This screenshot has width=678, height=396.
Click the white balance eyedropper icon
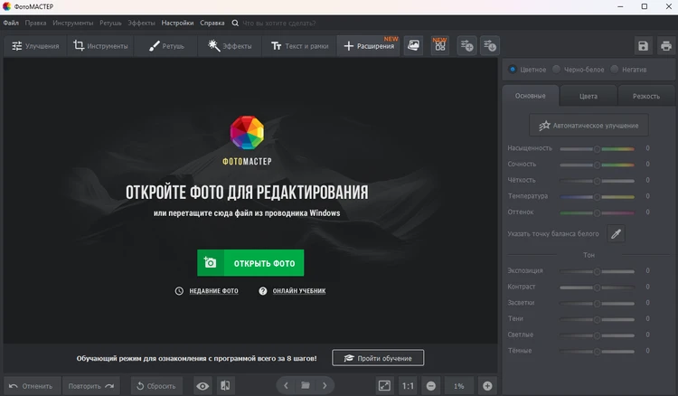click(x=616, y=234)
